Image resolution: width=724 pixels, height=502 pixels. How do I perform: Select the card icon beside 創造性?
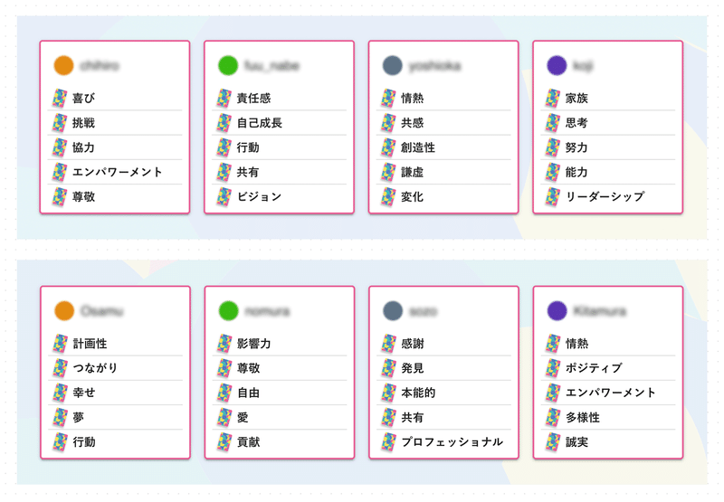click(388, 147)
